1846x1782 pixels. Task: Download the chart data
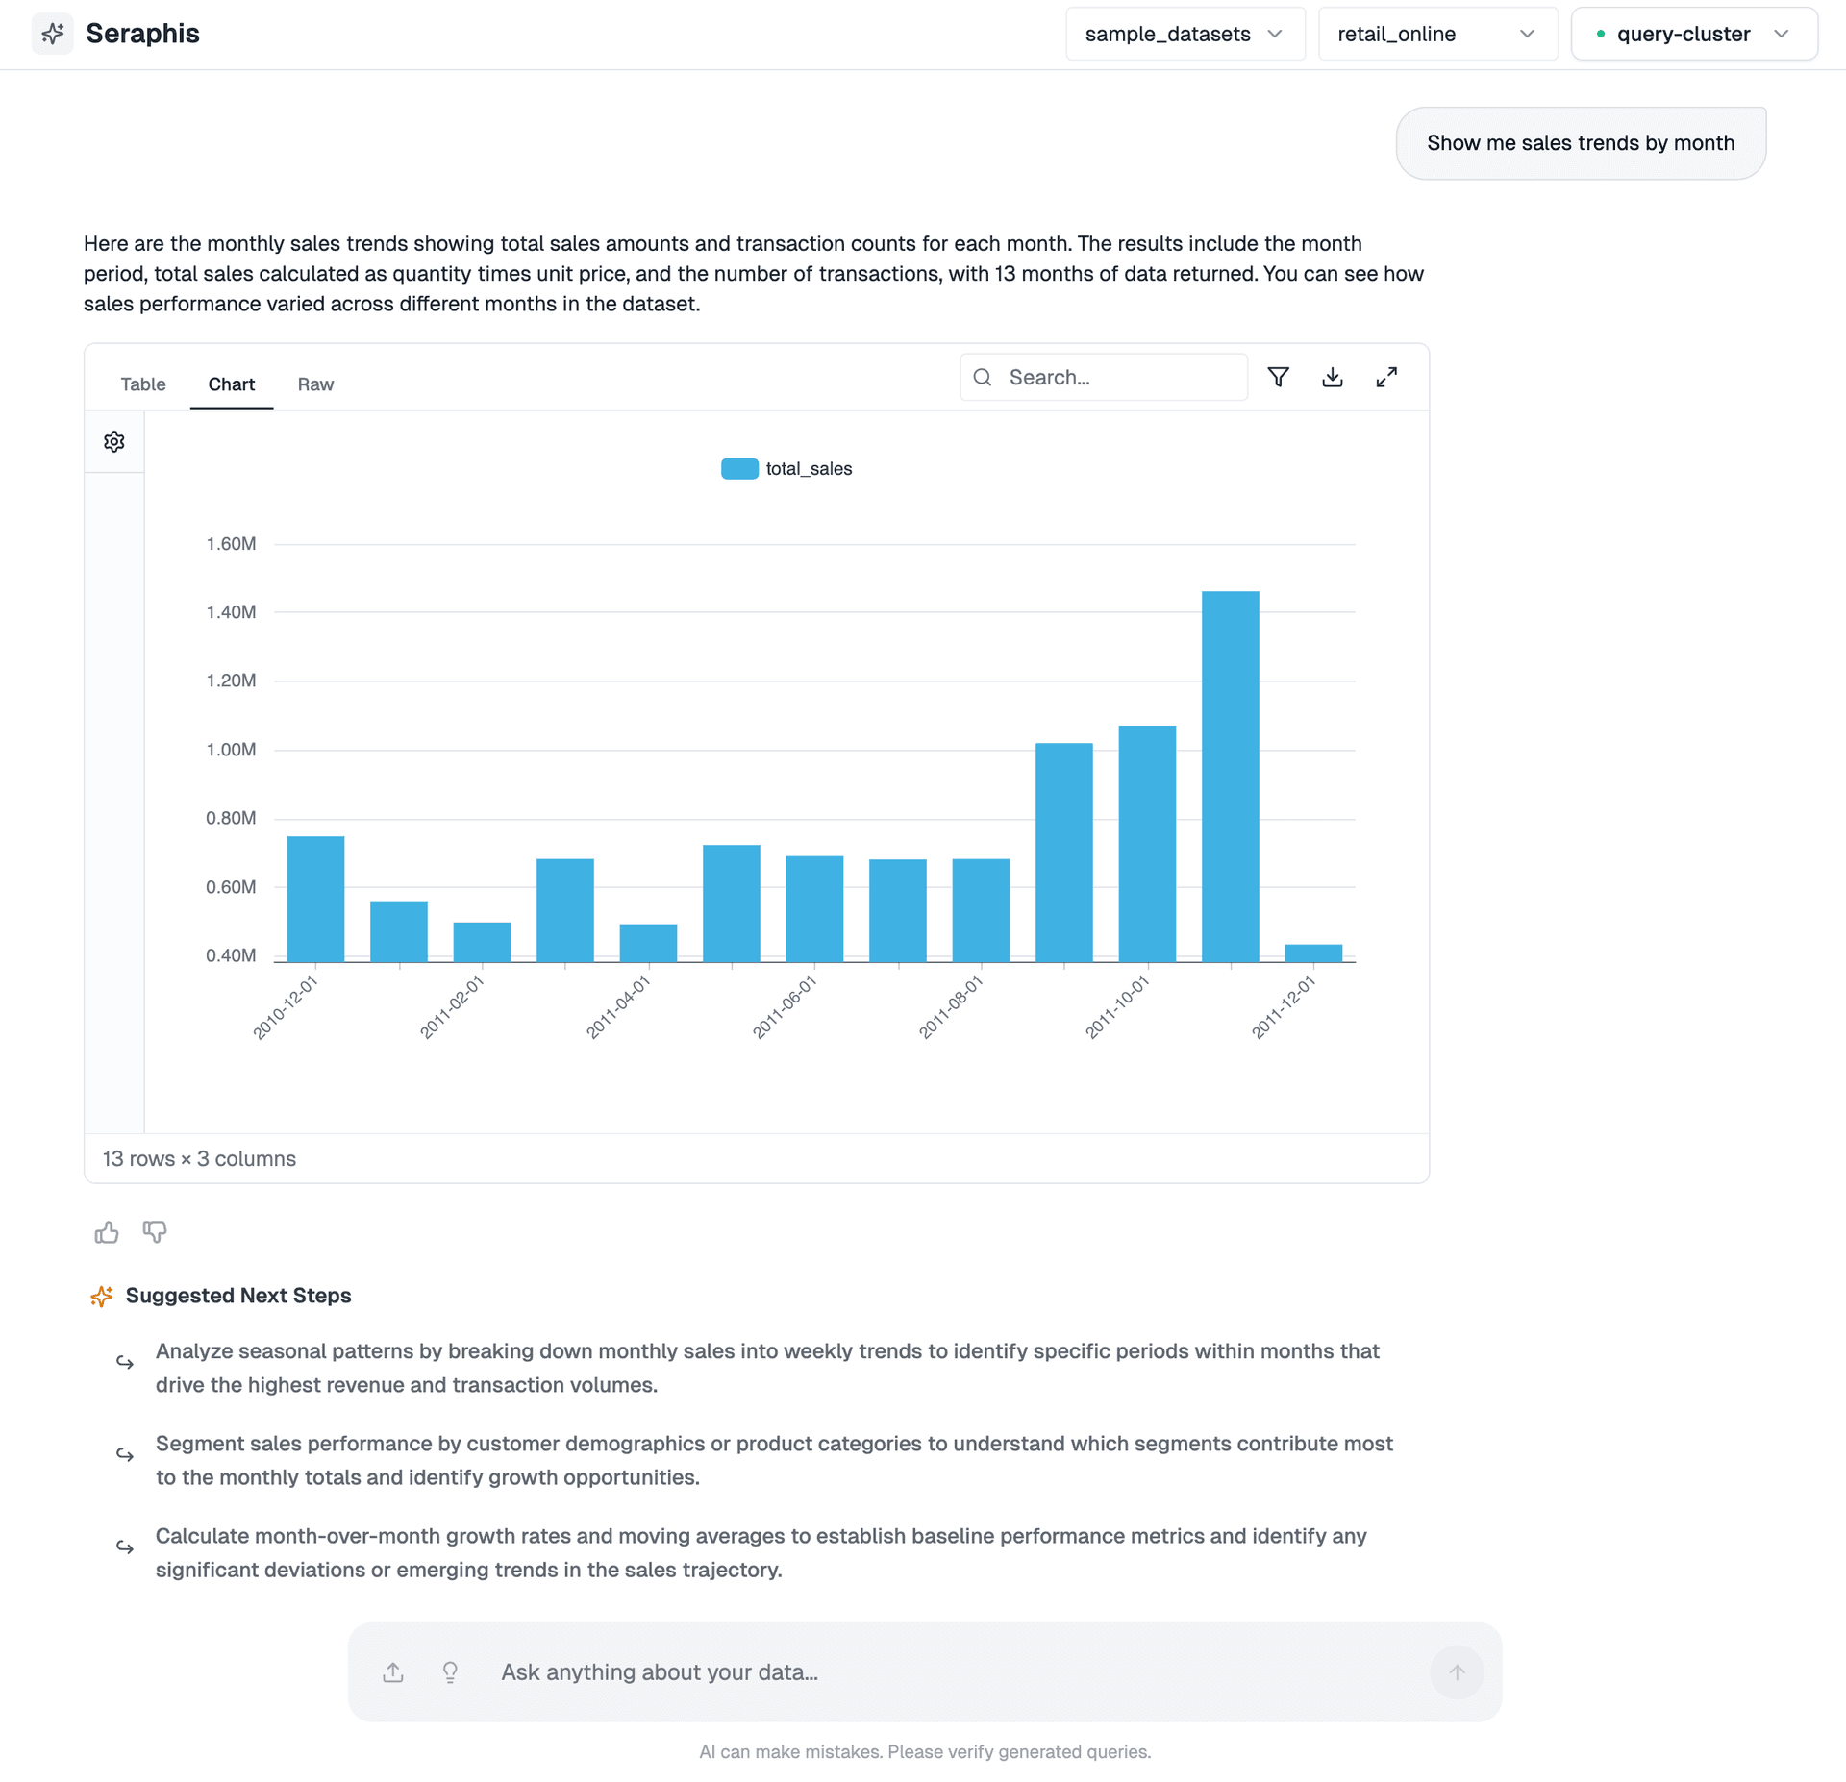1333,377
